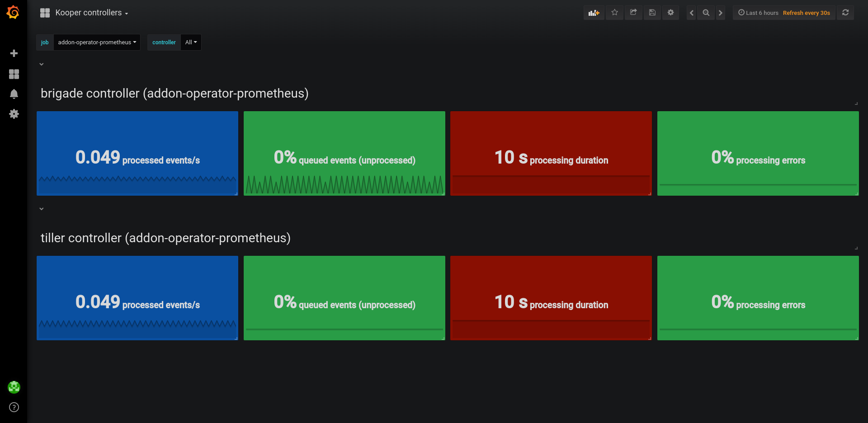Open the Grafana home logo
The image size is (868, 423).
[13, 12]
